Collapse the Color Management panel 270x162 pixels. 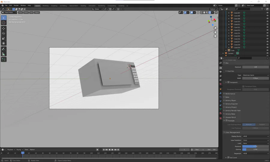coord(232,132)
